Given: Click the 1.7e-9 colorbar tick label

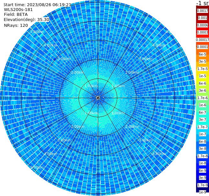Looking at the screenshot, I should (x=203, y=185).
